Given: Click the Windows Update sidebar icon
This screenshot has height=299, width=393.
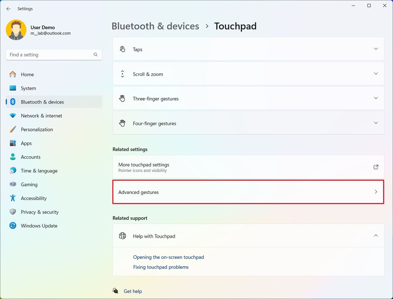Looking at the screenshot, I should tap(12, 226).
